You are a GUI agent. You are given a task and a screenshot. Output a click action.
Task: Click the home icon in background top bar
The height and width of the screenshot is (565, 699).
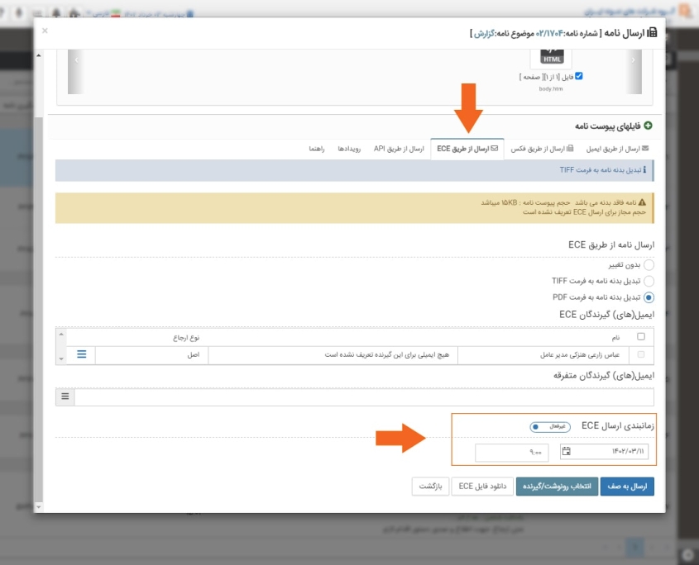click(x=74, y=13)
